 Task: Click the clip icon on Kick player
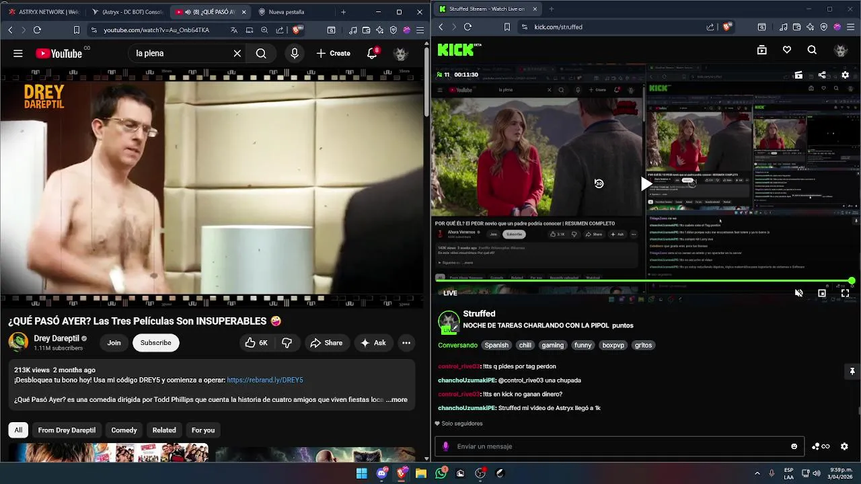[798, 75]
